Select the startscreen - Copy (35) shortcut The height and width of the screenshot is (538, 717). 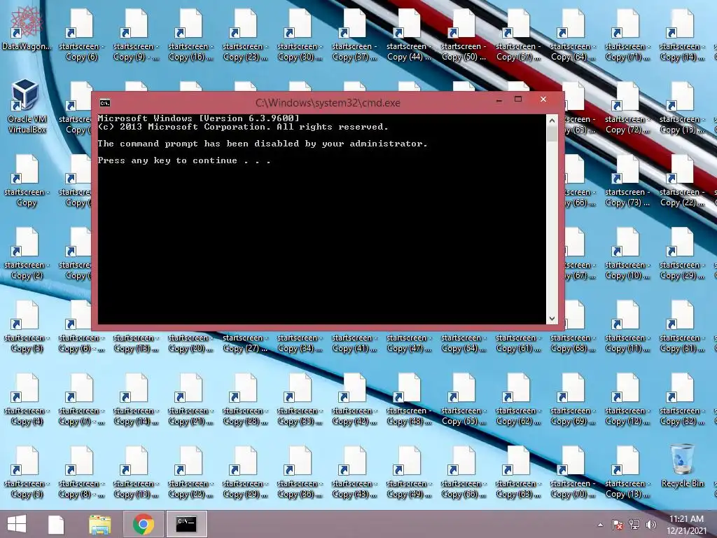(300, 399)
